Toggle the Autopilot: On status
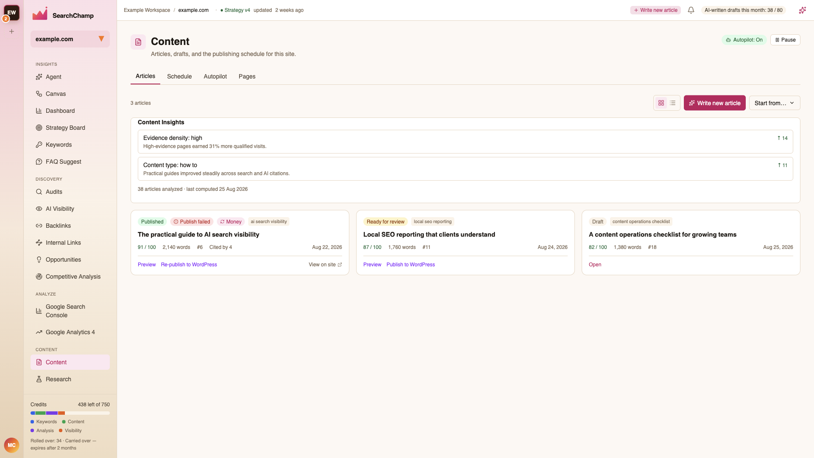Screen dimensions: 814x458 pos(744,40)
